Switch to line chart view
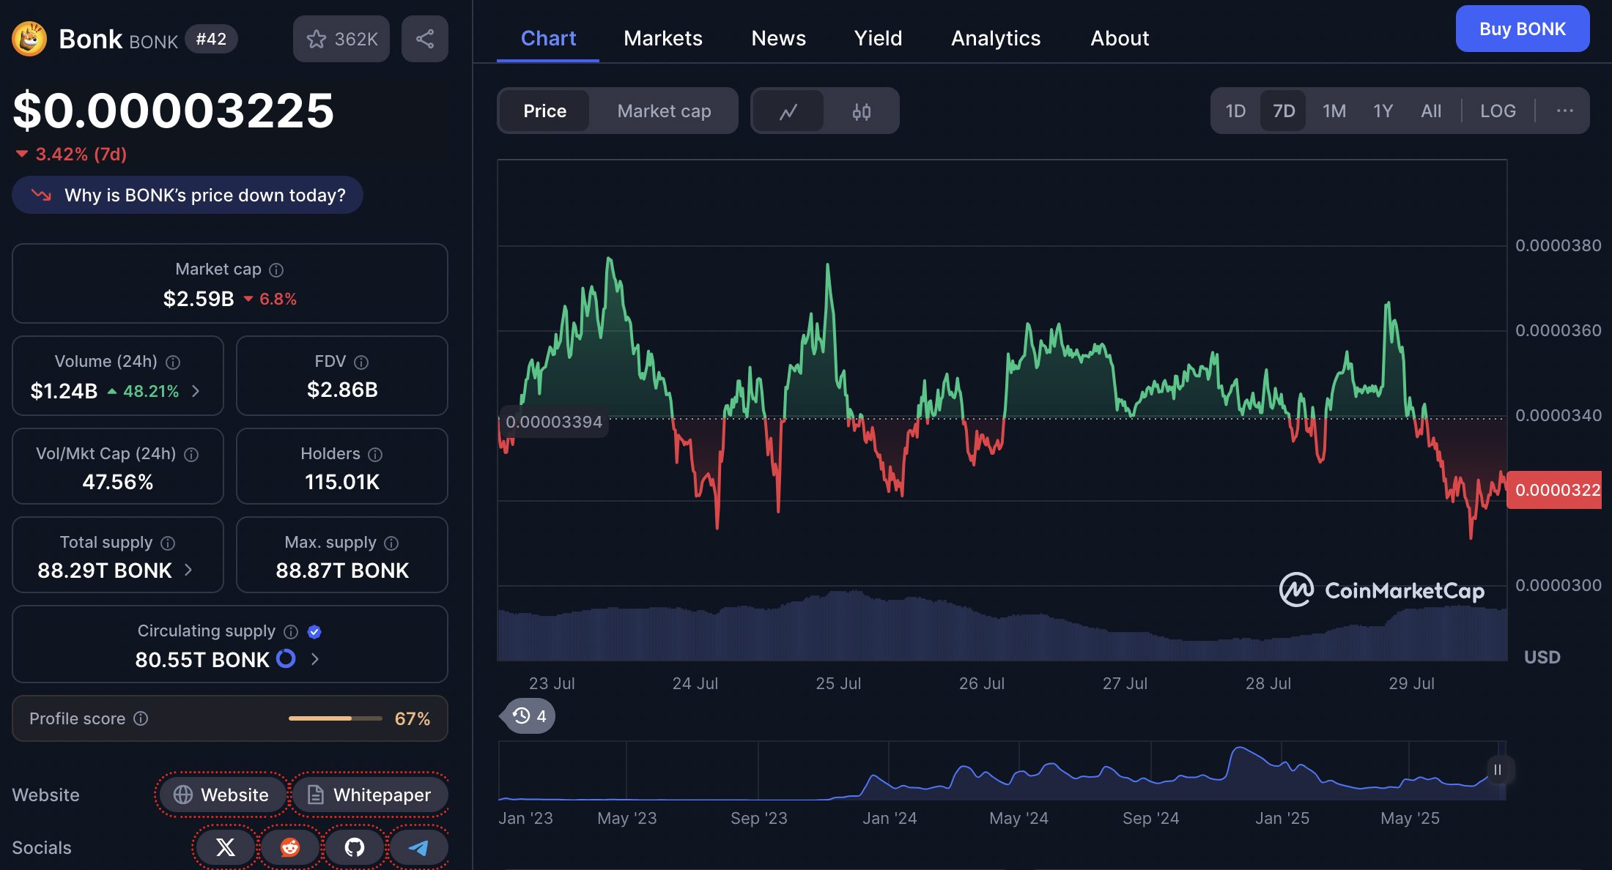This screenshot has height=870, width=1612. click(x=788, y=111)
